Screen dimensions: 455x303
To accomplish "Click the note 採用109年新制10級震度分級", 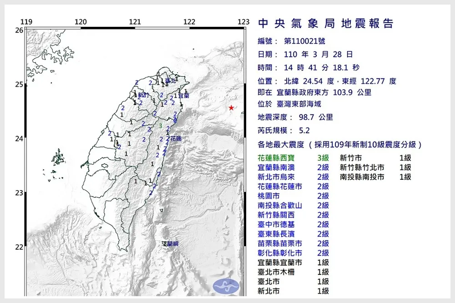I will (365, 145).
